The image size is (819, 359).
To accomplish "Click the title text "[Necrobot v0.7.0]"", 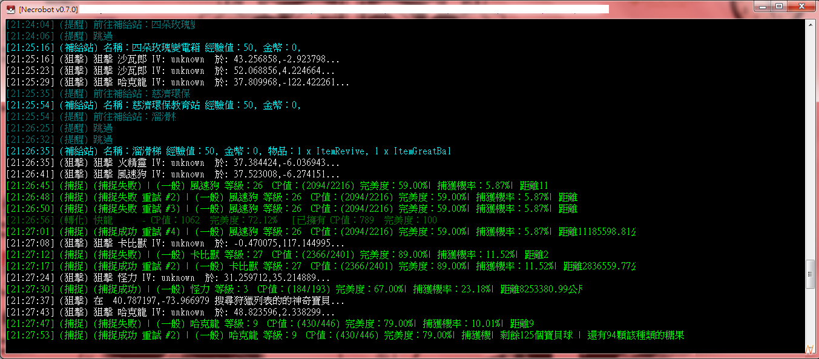I will [48, 10].
